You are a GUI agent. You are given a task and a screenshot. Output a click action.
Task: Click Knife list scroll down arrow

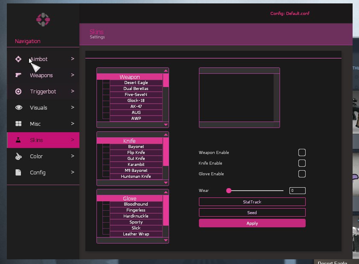point(166,183)
